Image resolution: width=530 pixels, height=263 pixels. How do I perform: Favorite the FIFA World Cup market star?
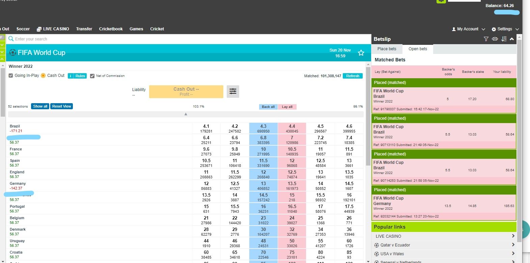coord(361,53)
